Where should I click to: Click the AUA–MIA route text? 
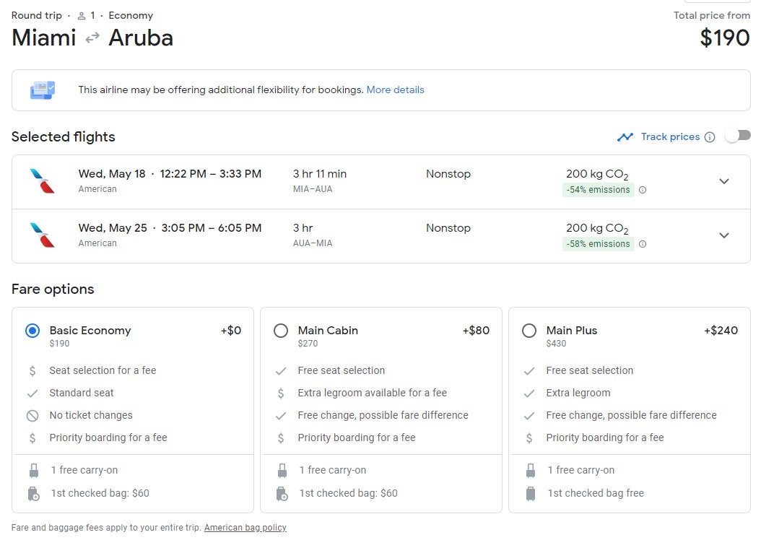tap(313, 243)
